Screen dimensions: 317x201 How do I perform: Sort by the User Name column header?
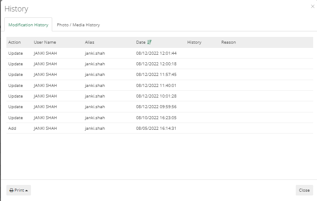(45, 42)
